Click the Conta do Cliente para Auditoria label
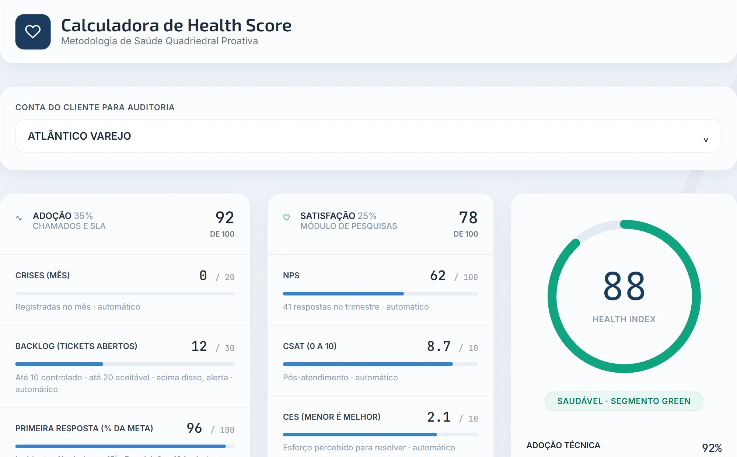This screenshot has width=737, height=457. point(95,107)
